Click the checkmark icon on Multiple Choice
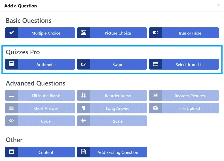 (12, 33)
